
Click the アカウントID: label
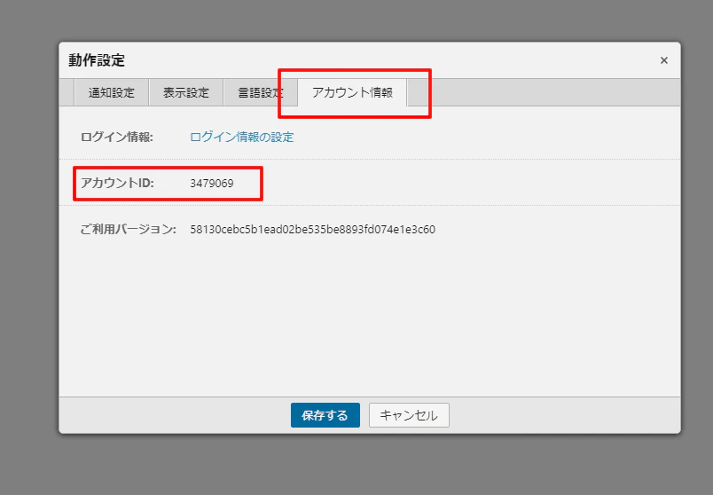[x=117, y=183]
